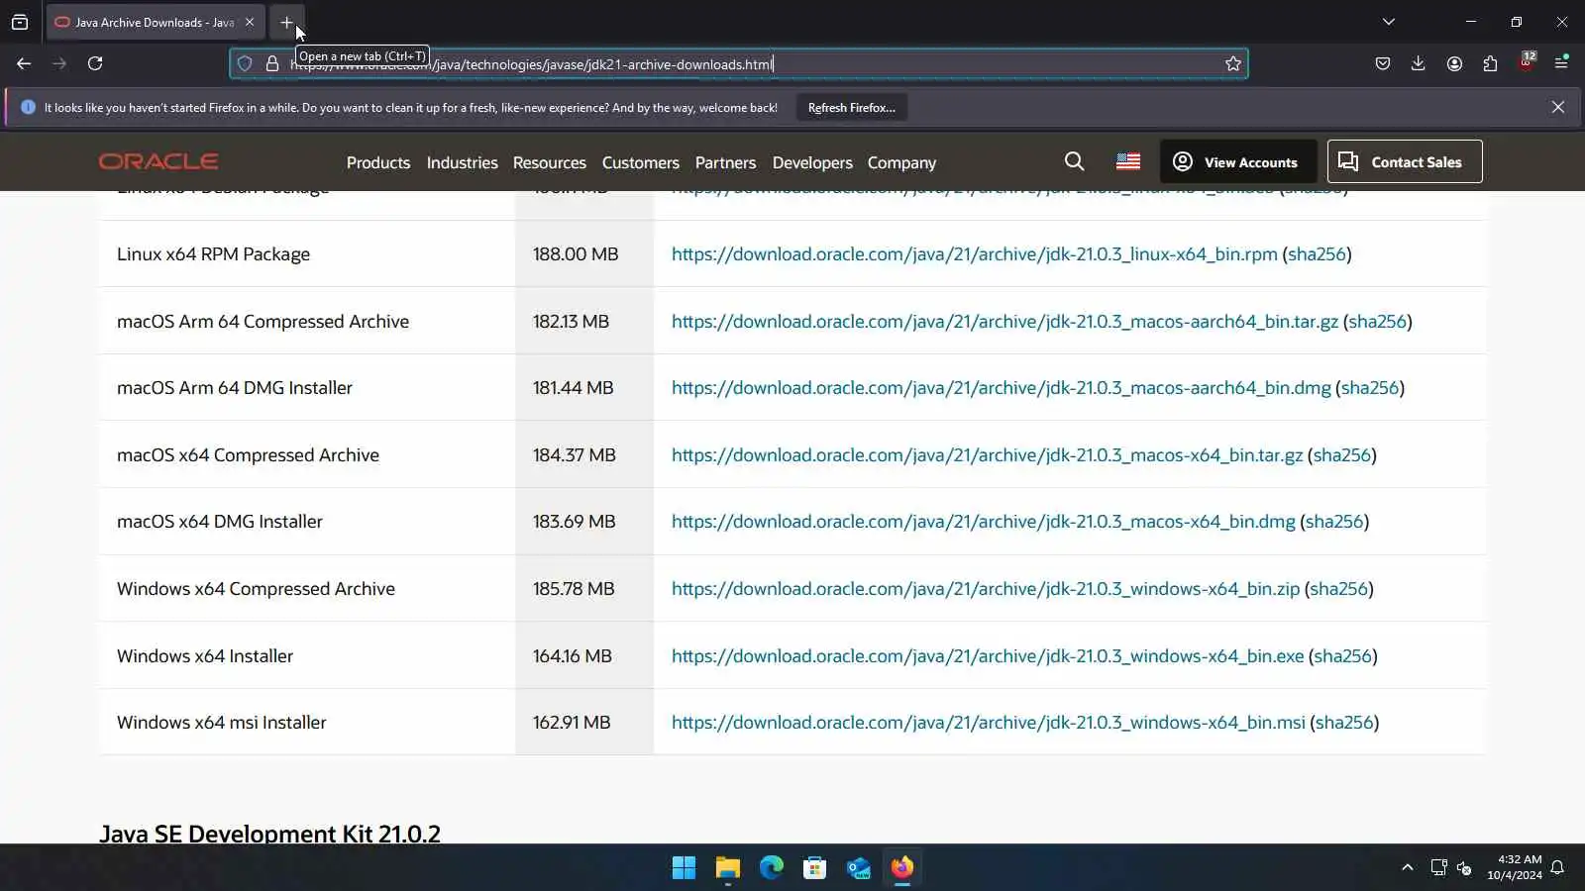Select the Java Archive Downloads tab
The height and width of the screenshot is (891, 1585).
[155, 22]
